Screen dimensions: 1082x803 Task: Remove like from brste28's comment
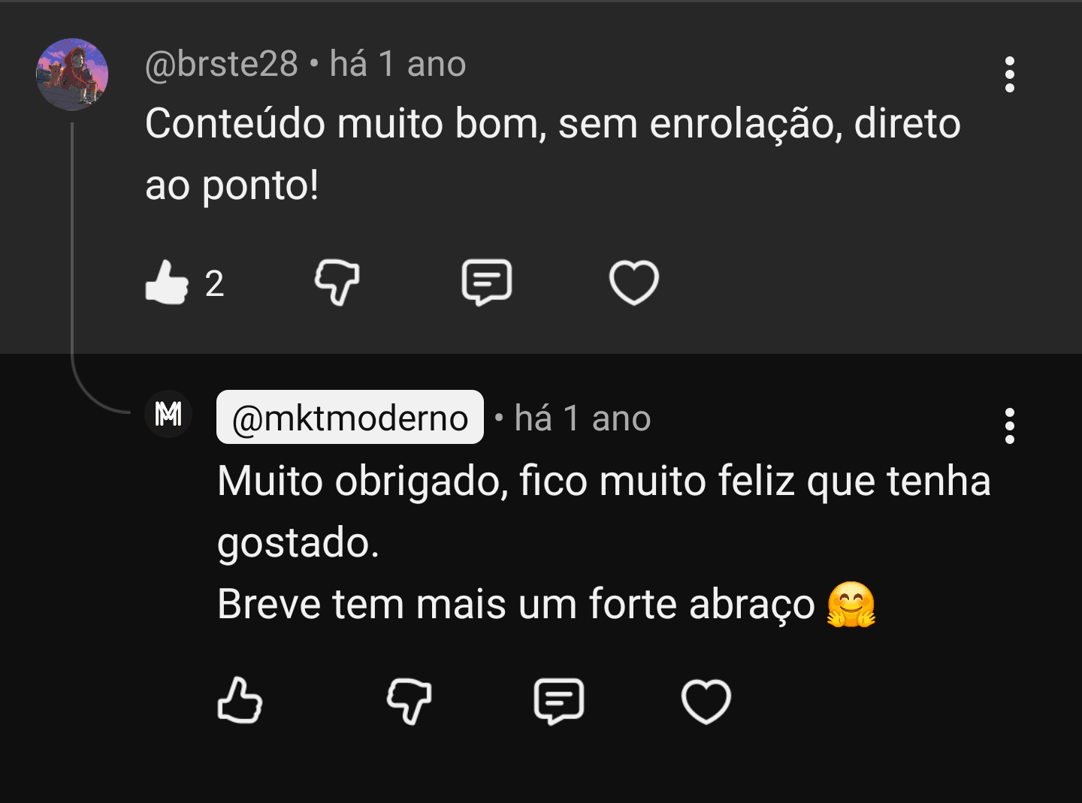tap(167, 283)
